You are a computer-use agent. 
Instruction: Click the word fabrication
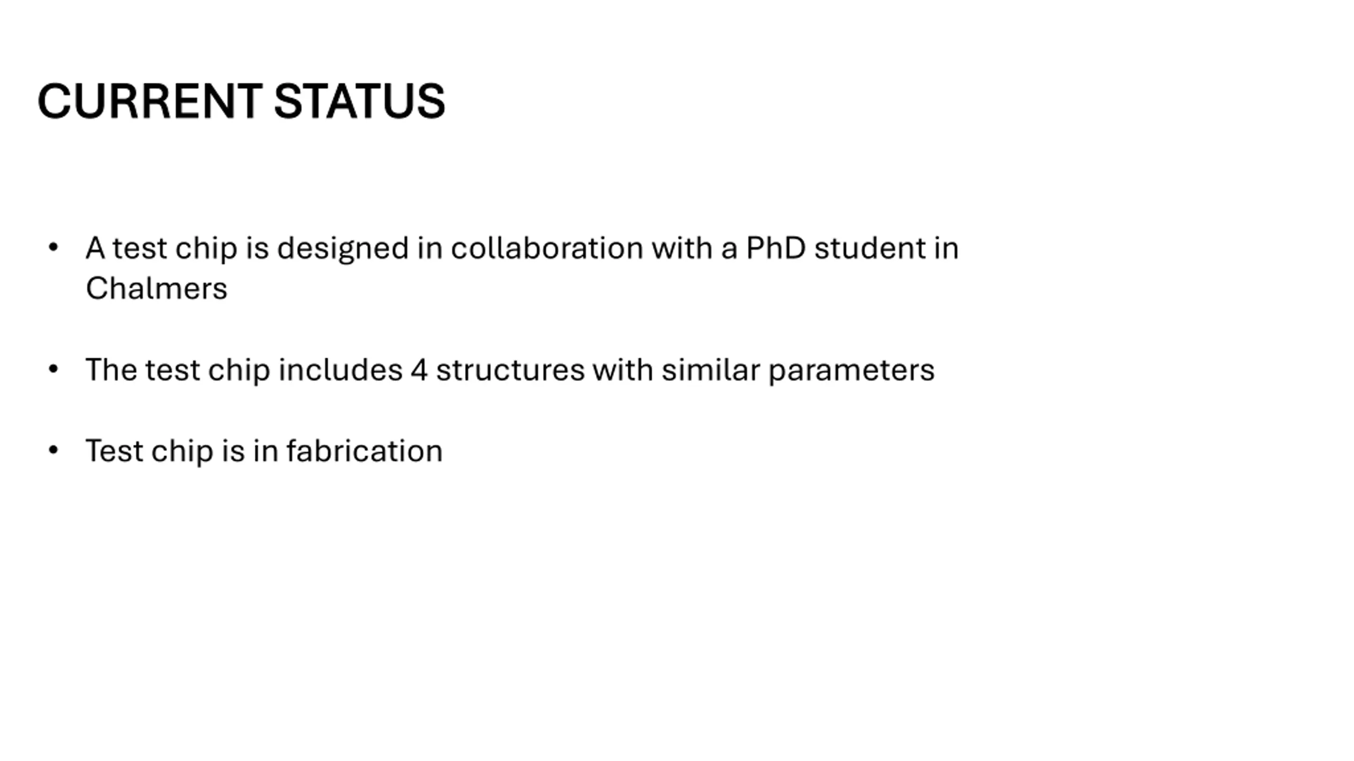364,451
